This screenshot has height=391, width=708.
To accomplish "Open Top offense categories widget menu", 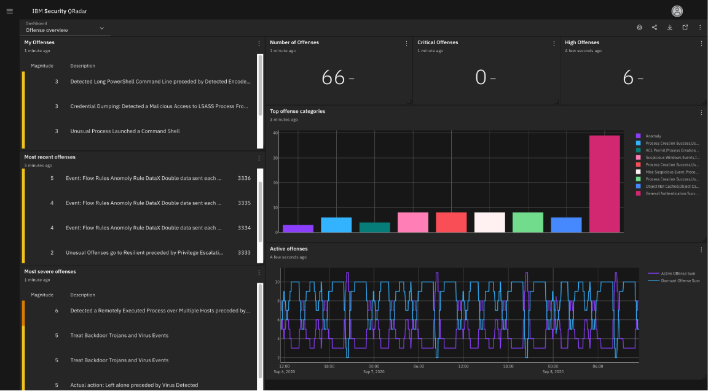I will tap(701, 112).
